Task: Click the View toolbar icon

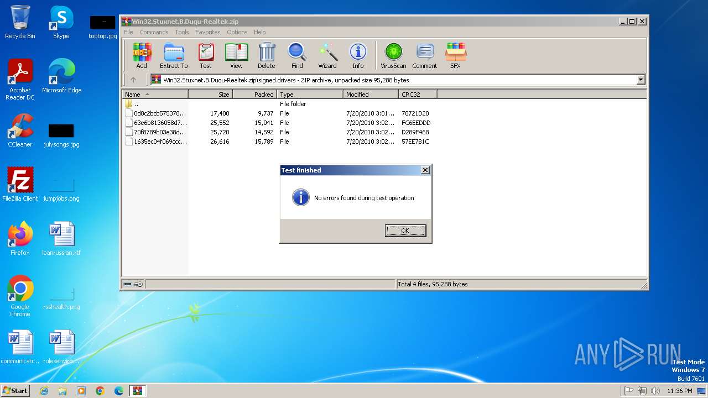Action: [236, 56]
